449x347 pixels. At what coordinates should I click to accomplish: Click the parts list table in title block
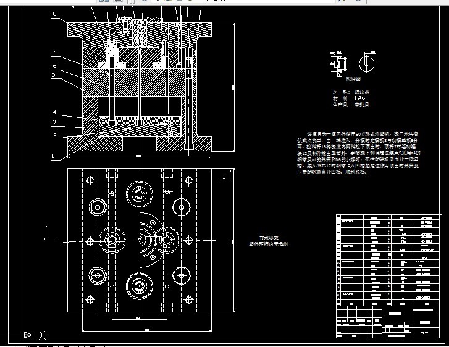coord(388,260)
